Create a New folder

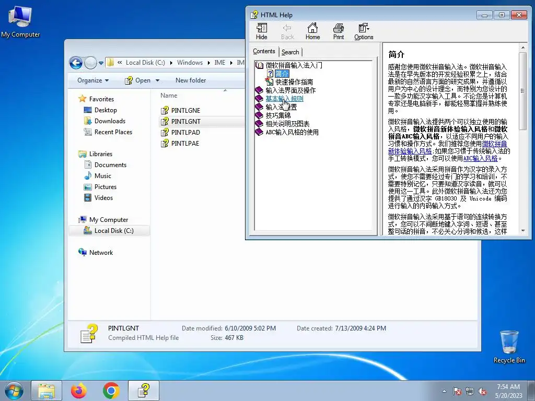tap(191, 80)
